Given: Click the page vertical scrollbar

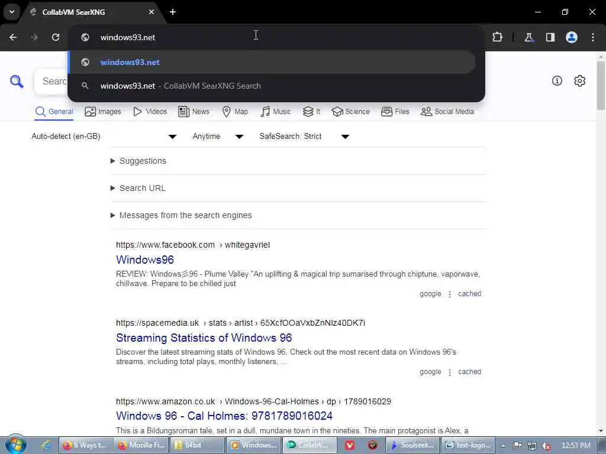Looking at the screenshot, I should (601, 85).
